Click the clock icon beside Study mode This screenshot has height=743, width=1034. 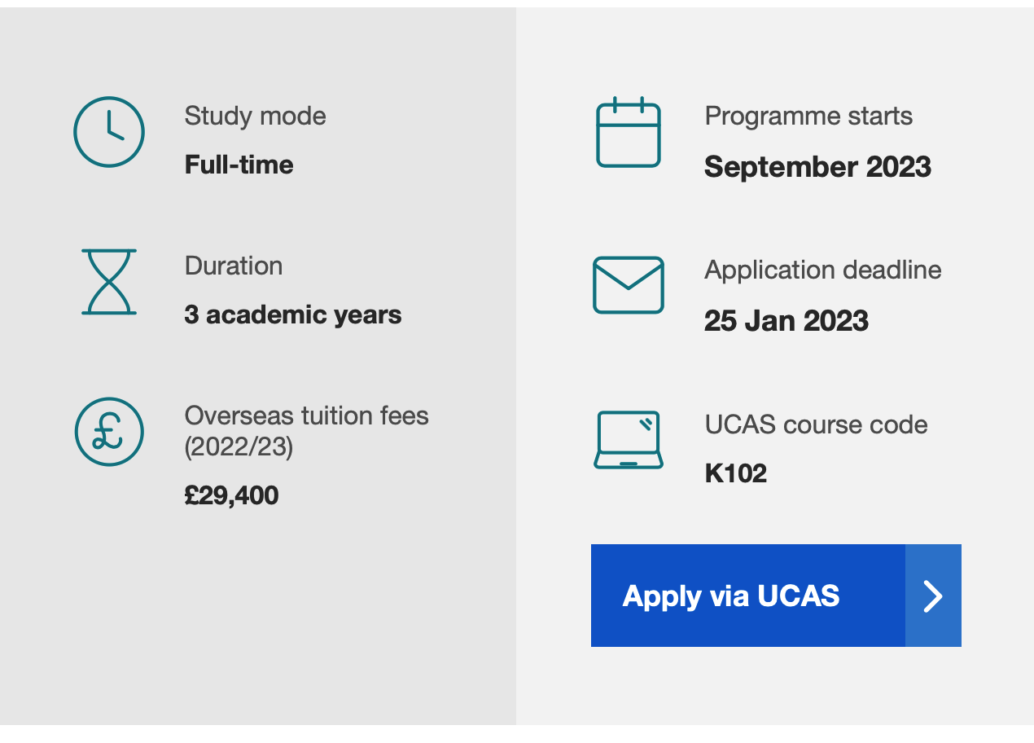point(109,132)
